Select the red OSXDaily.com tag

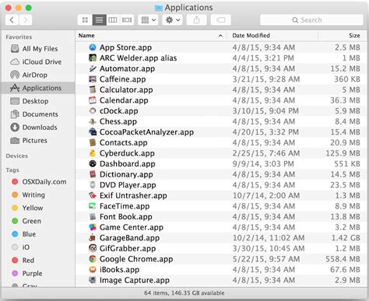[x=39, y=182]
